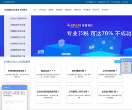Open the 公司注销补税? card
The width and height of the screenshot is (132, 110).
(x=110, y=74)
